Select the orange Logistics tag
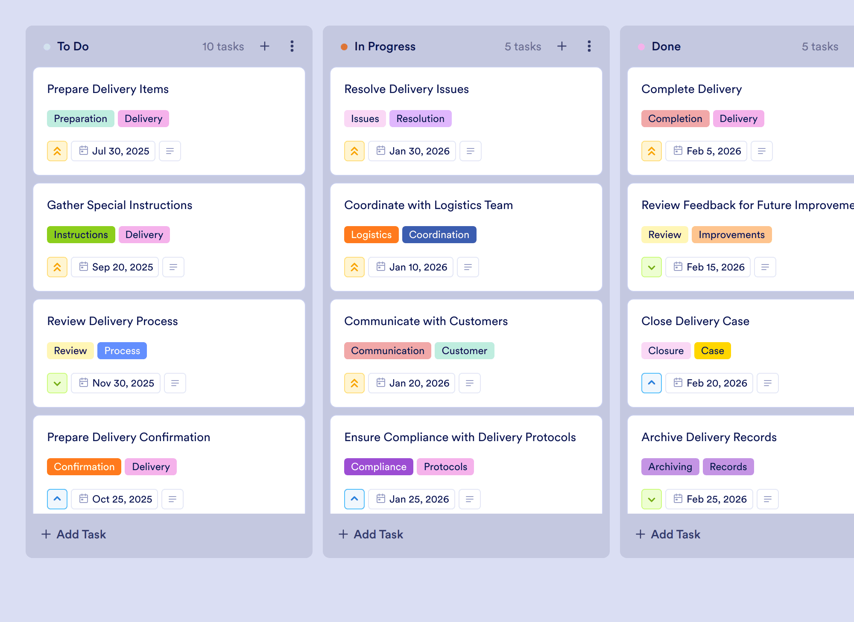Image resolution: width=854 pixels, height=622 pixels. pyautogui.click(x=371, y=235)
